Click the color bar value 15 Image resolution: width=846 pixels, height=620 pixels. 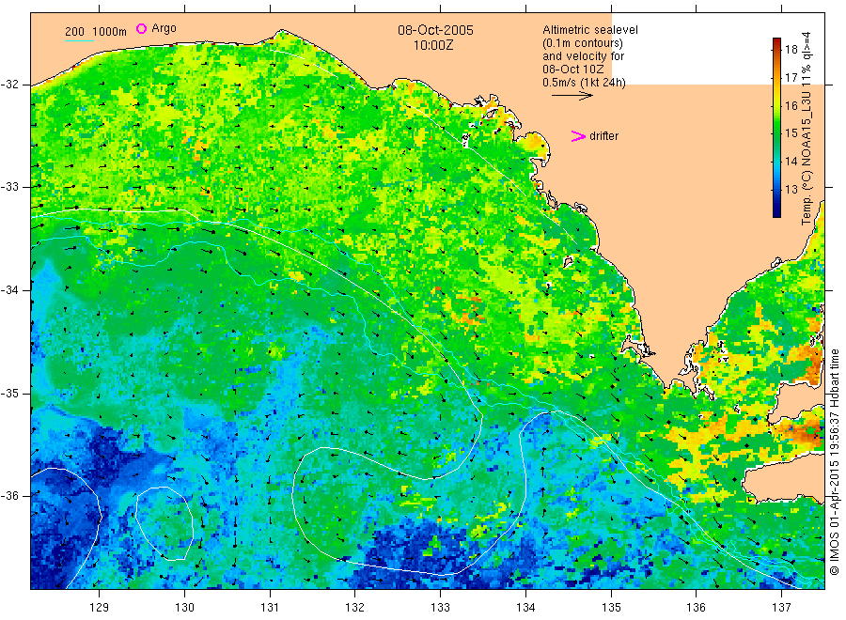pos(791,133)
